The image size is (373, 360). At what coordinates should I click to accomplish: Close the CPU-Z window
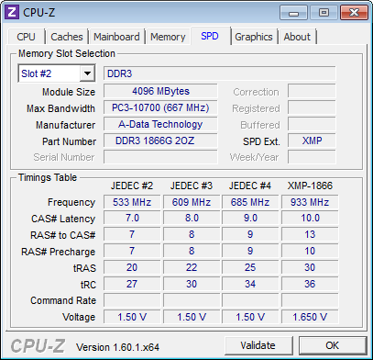point(354,13)
